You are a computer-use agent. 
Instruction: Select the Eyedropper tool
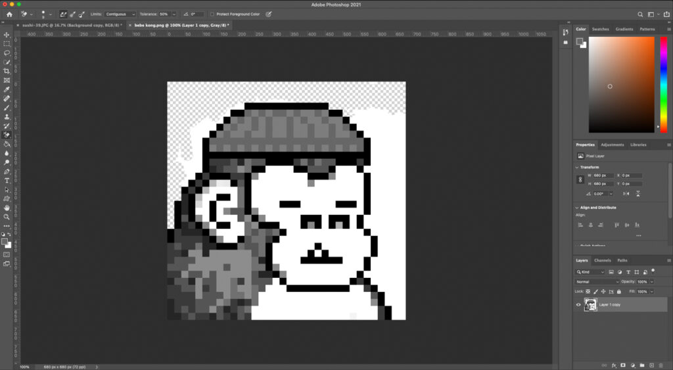[x=7, y=89]
